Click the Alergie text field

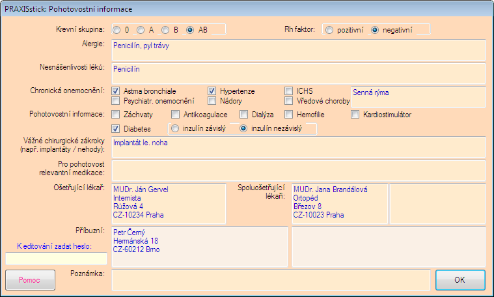tap(298, 50)
